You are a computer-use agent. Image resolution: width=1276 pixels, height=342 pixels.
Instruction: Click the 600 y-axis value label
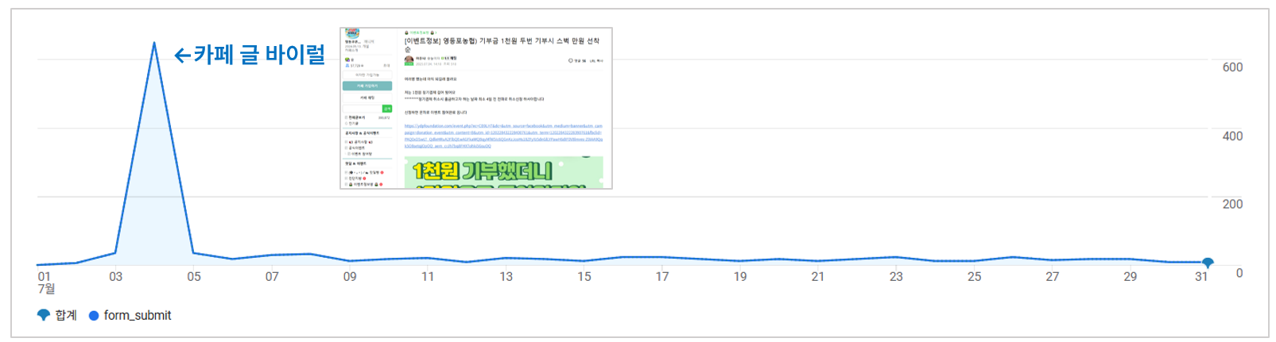tap(1231, 67)
